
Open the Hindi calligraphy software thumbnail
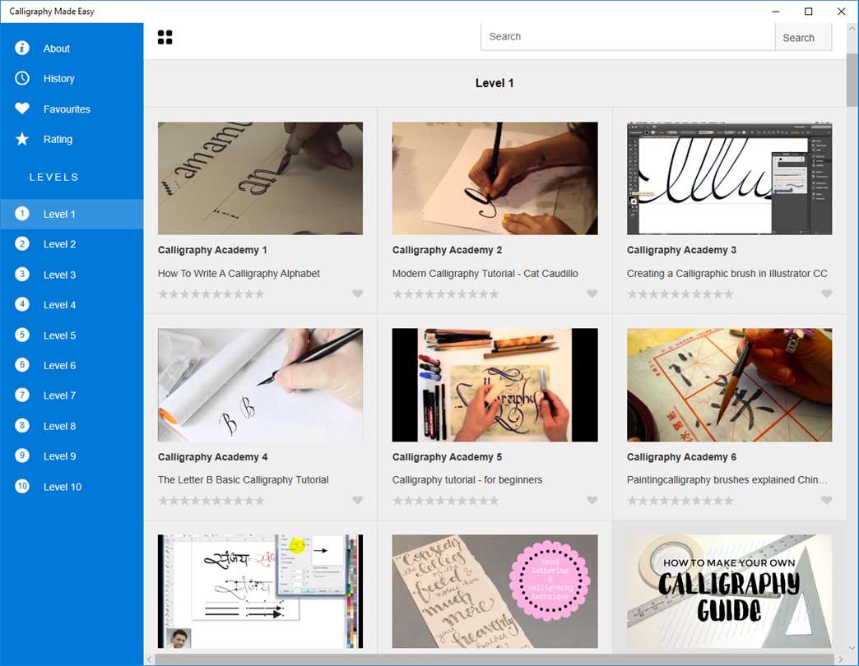(x=260, y=591)
